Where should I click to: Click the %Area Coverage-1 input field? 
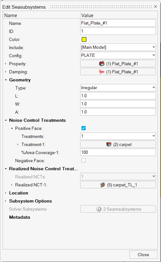tap(118, 152)
